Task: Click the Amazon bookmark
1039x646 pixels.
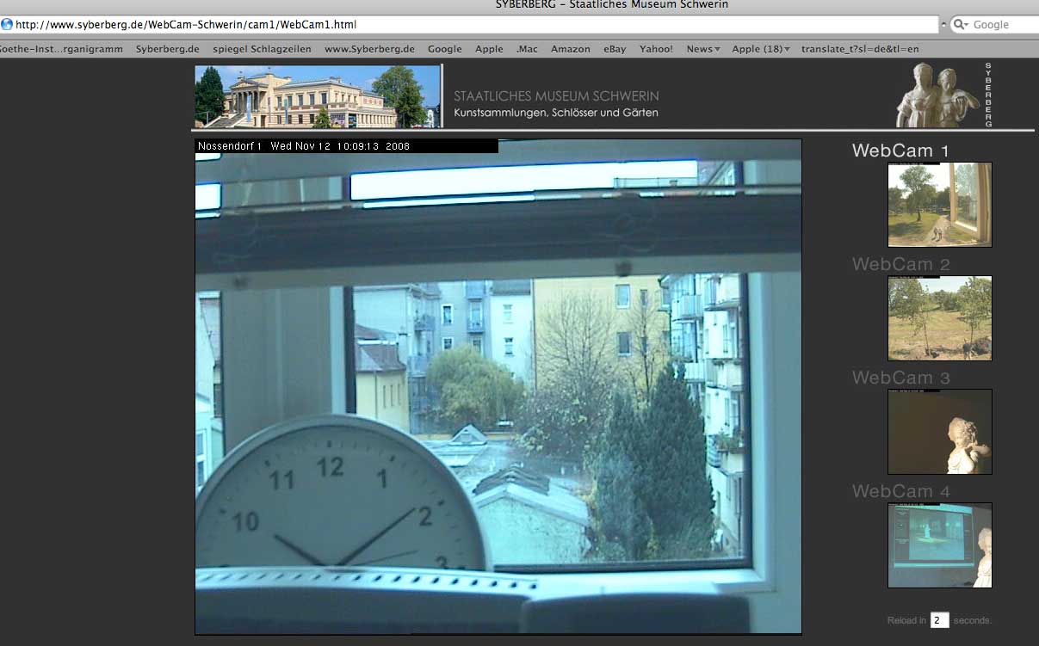Action: point(570,49)
